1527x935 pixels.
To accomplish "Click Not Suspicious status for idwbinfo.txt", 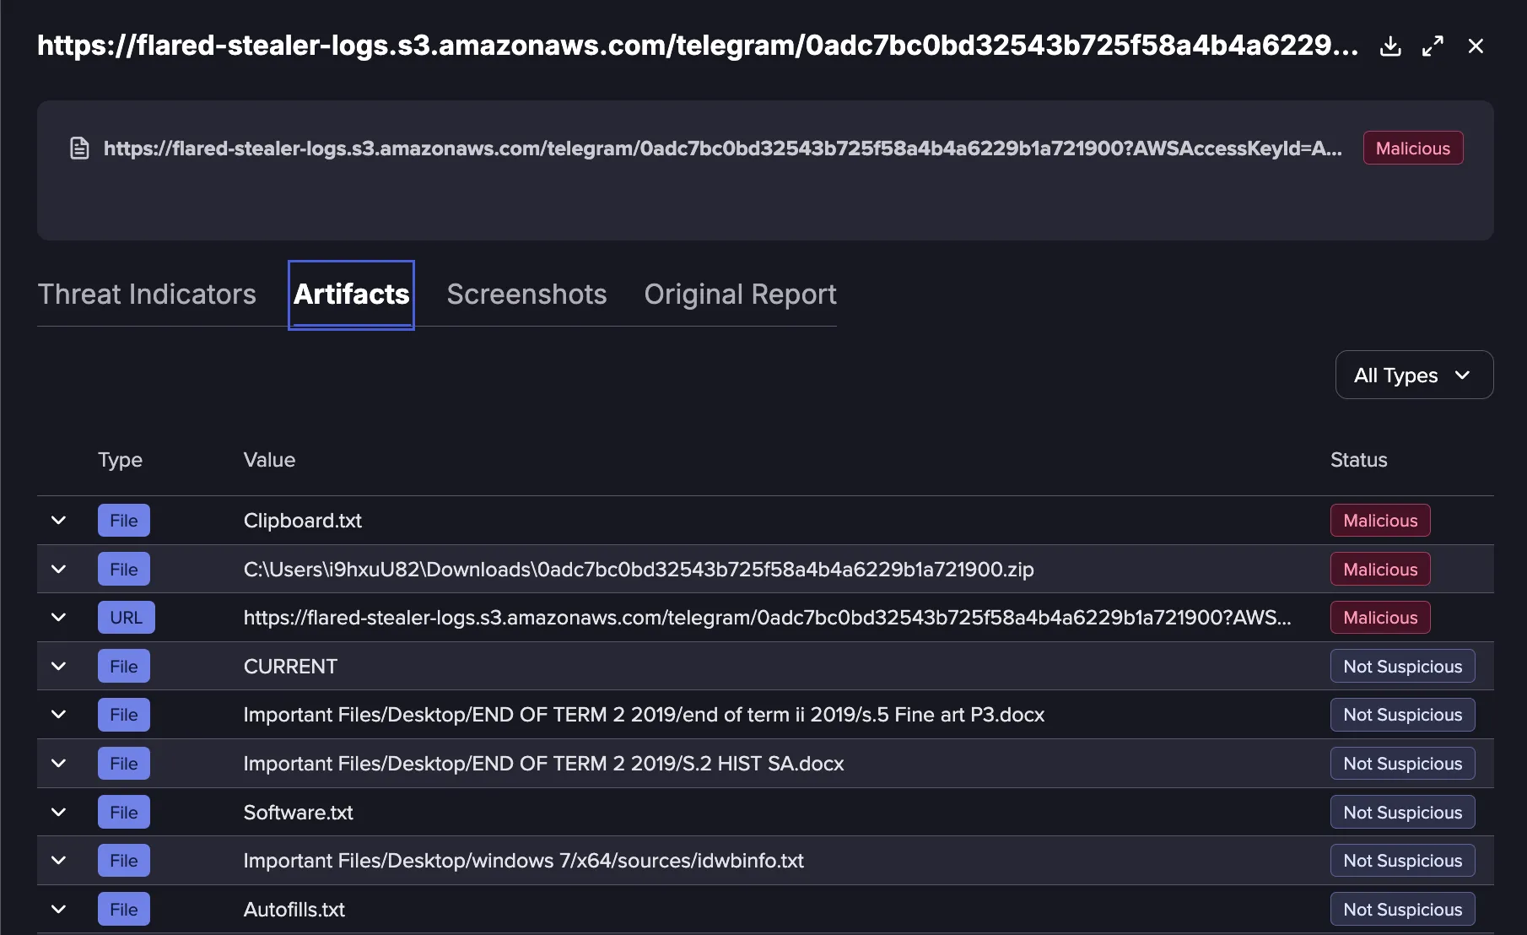I will [1402, 861].
